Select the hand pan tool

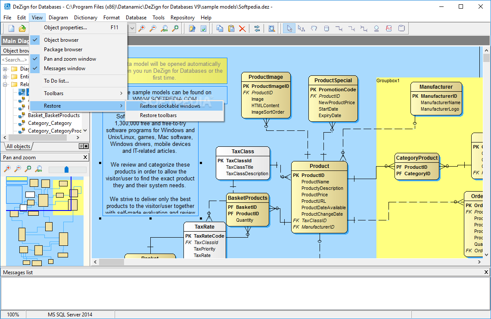[x=314, y=28]
